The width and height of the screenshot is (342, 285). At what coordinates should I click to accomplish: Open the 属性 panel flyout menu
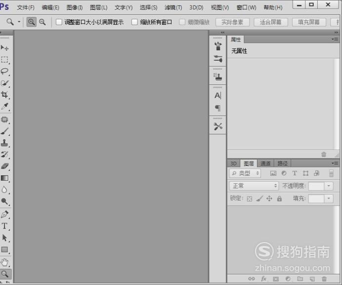(x=335, y=40)
